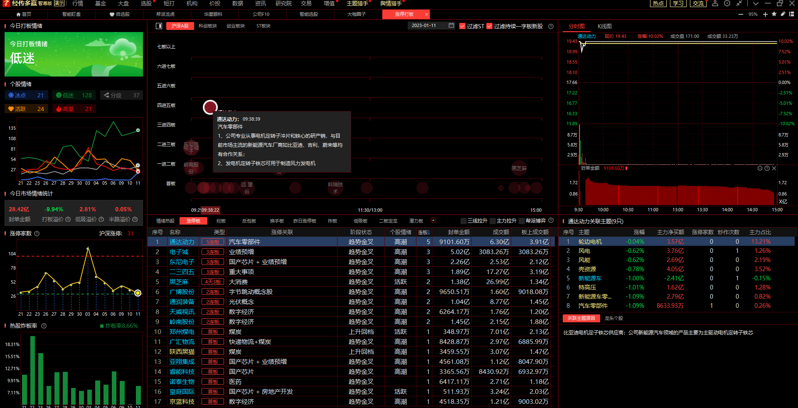Open the 自选股 page tab
The height and width of the screenshot is (408, 798).
point(119,14)
